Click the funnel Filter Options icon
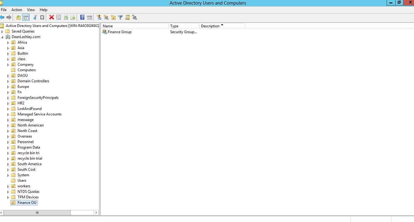The height and width of the screenshot is (222, 414). pos(120,18)
